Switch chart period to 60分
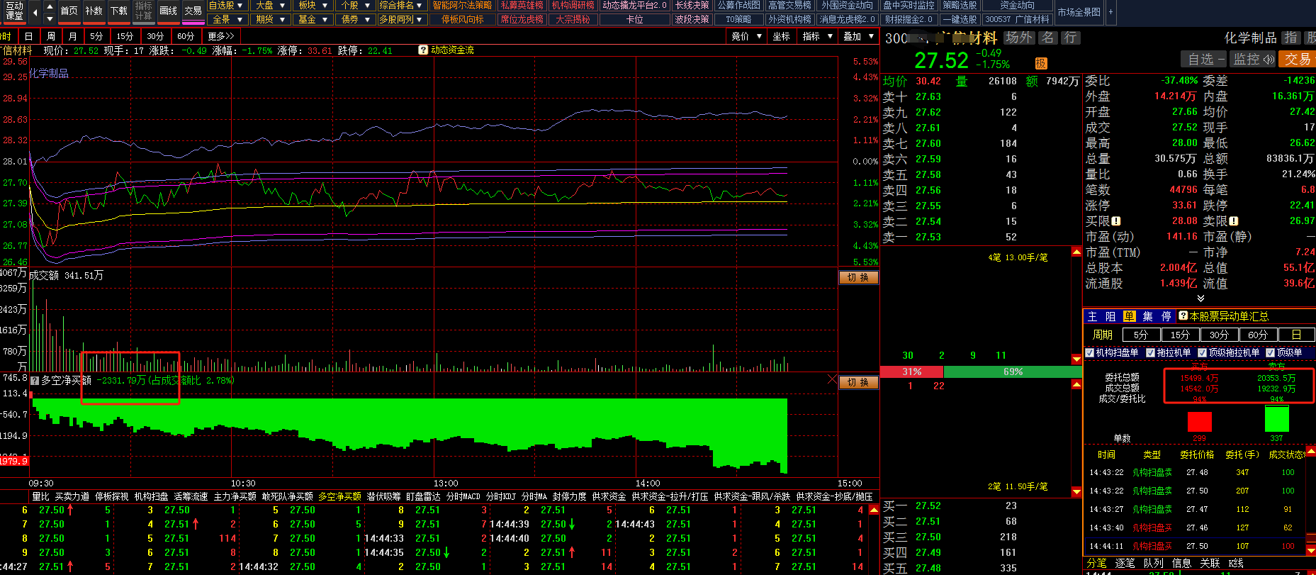This screenshot has width=1316, height=575. point(186,36)
